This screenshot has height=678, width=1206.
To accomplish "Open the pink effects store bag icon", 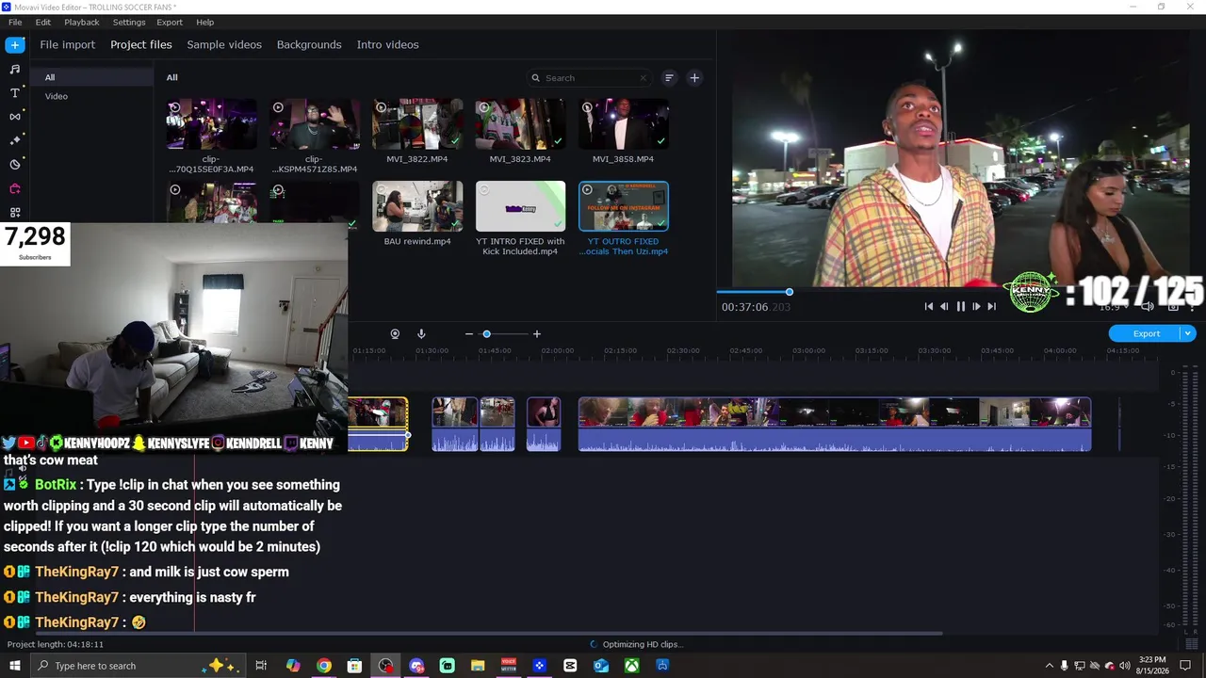I will click(15, 188).
